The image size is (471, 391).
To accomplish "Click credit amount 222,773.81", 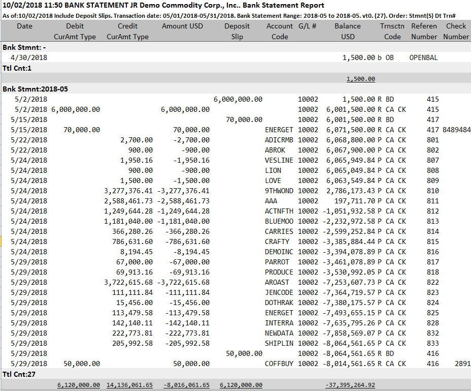I will pyautogui.click(x=132, y=334).
